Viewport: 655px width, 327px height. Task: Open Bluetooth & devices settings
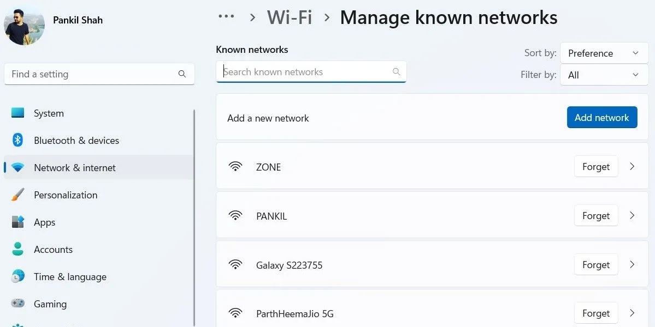coord(19,140)
